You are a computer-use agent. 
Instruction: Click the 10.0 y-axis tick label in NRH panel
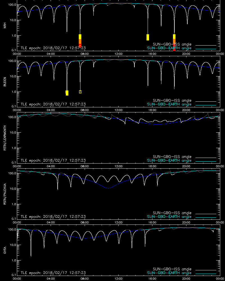coord(13,20)
